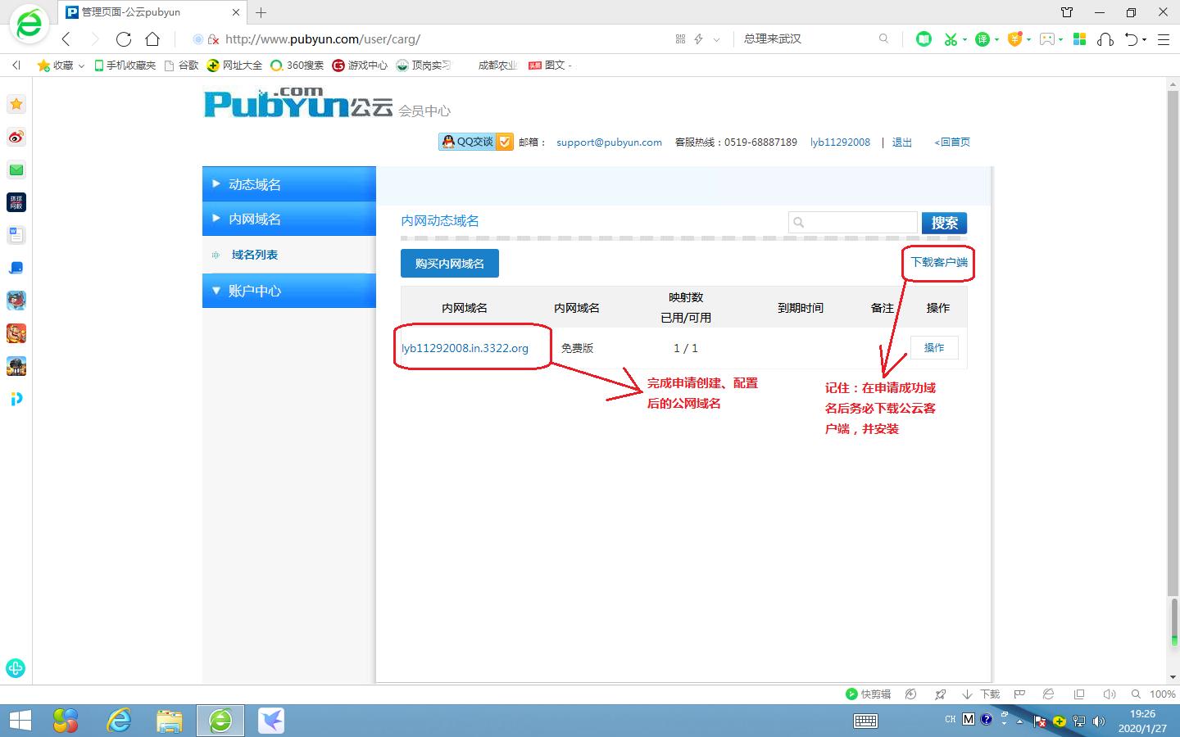
Task: Click the headphones reading mode icon
Action: pyautogui.click(x=1108, y=38)
